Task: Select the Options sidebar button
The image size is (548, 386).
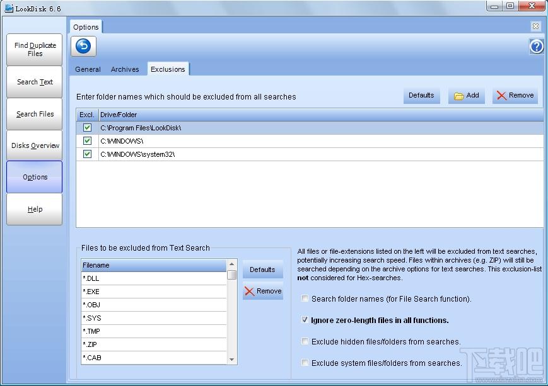Action: [x=35, y=177]
